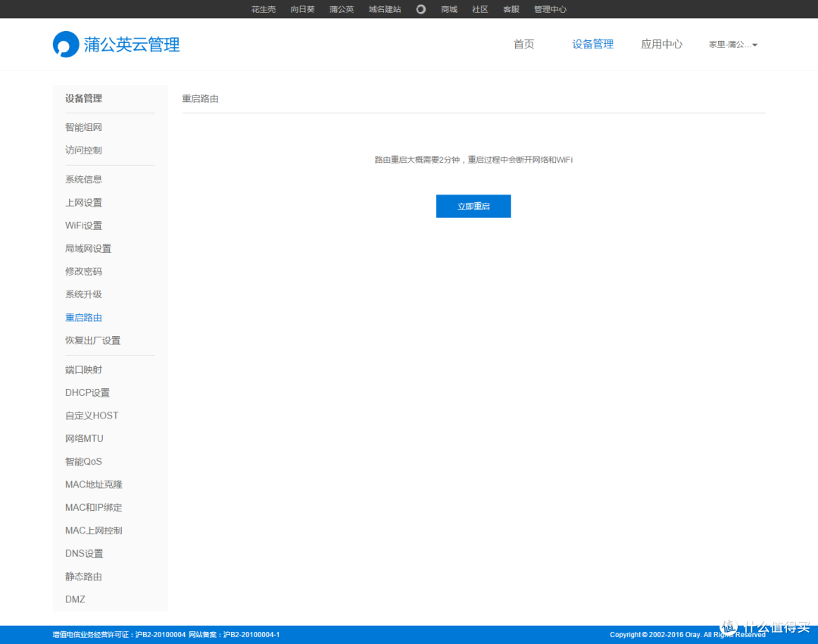Open 商城 link in top bar

449,9
